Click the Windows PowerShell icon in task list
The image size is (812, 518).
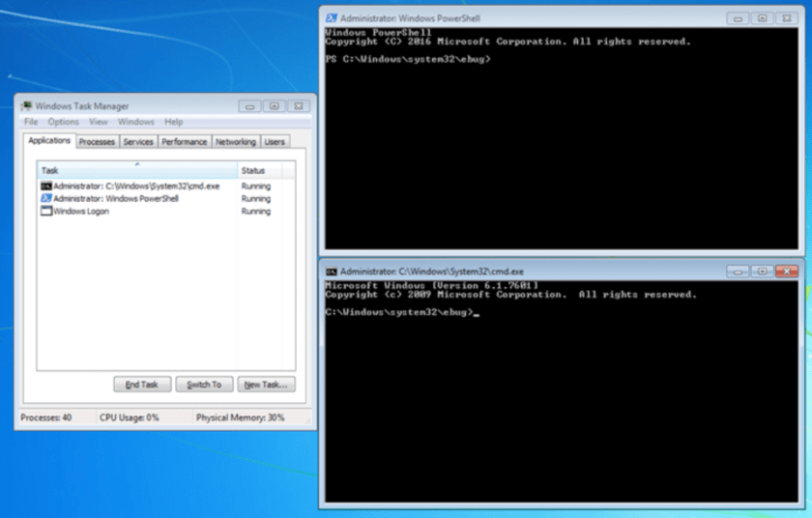tap(45, 198)
